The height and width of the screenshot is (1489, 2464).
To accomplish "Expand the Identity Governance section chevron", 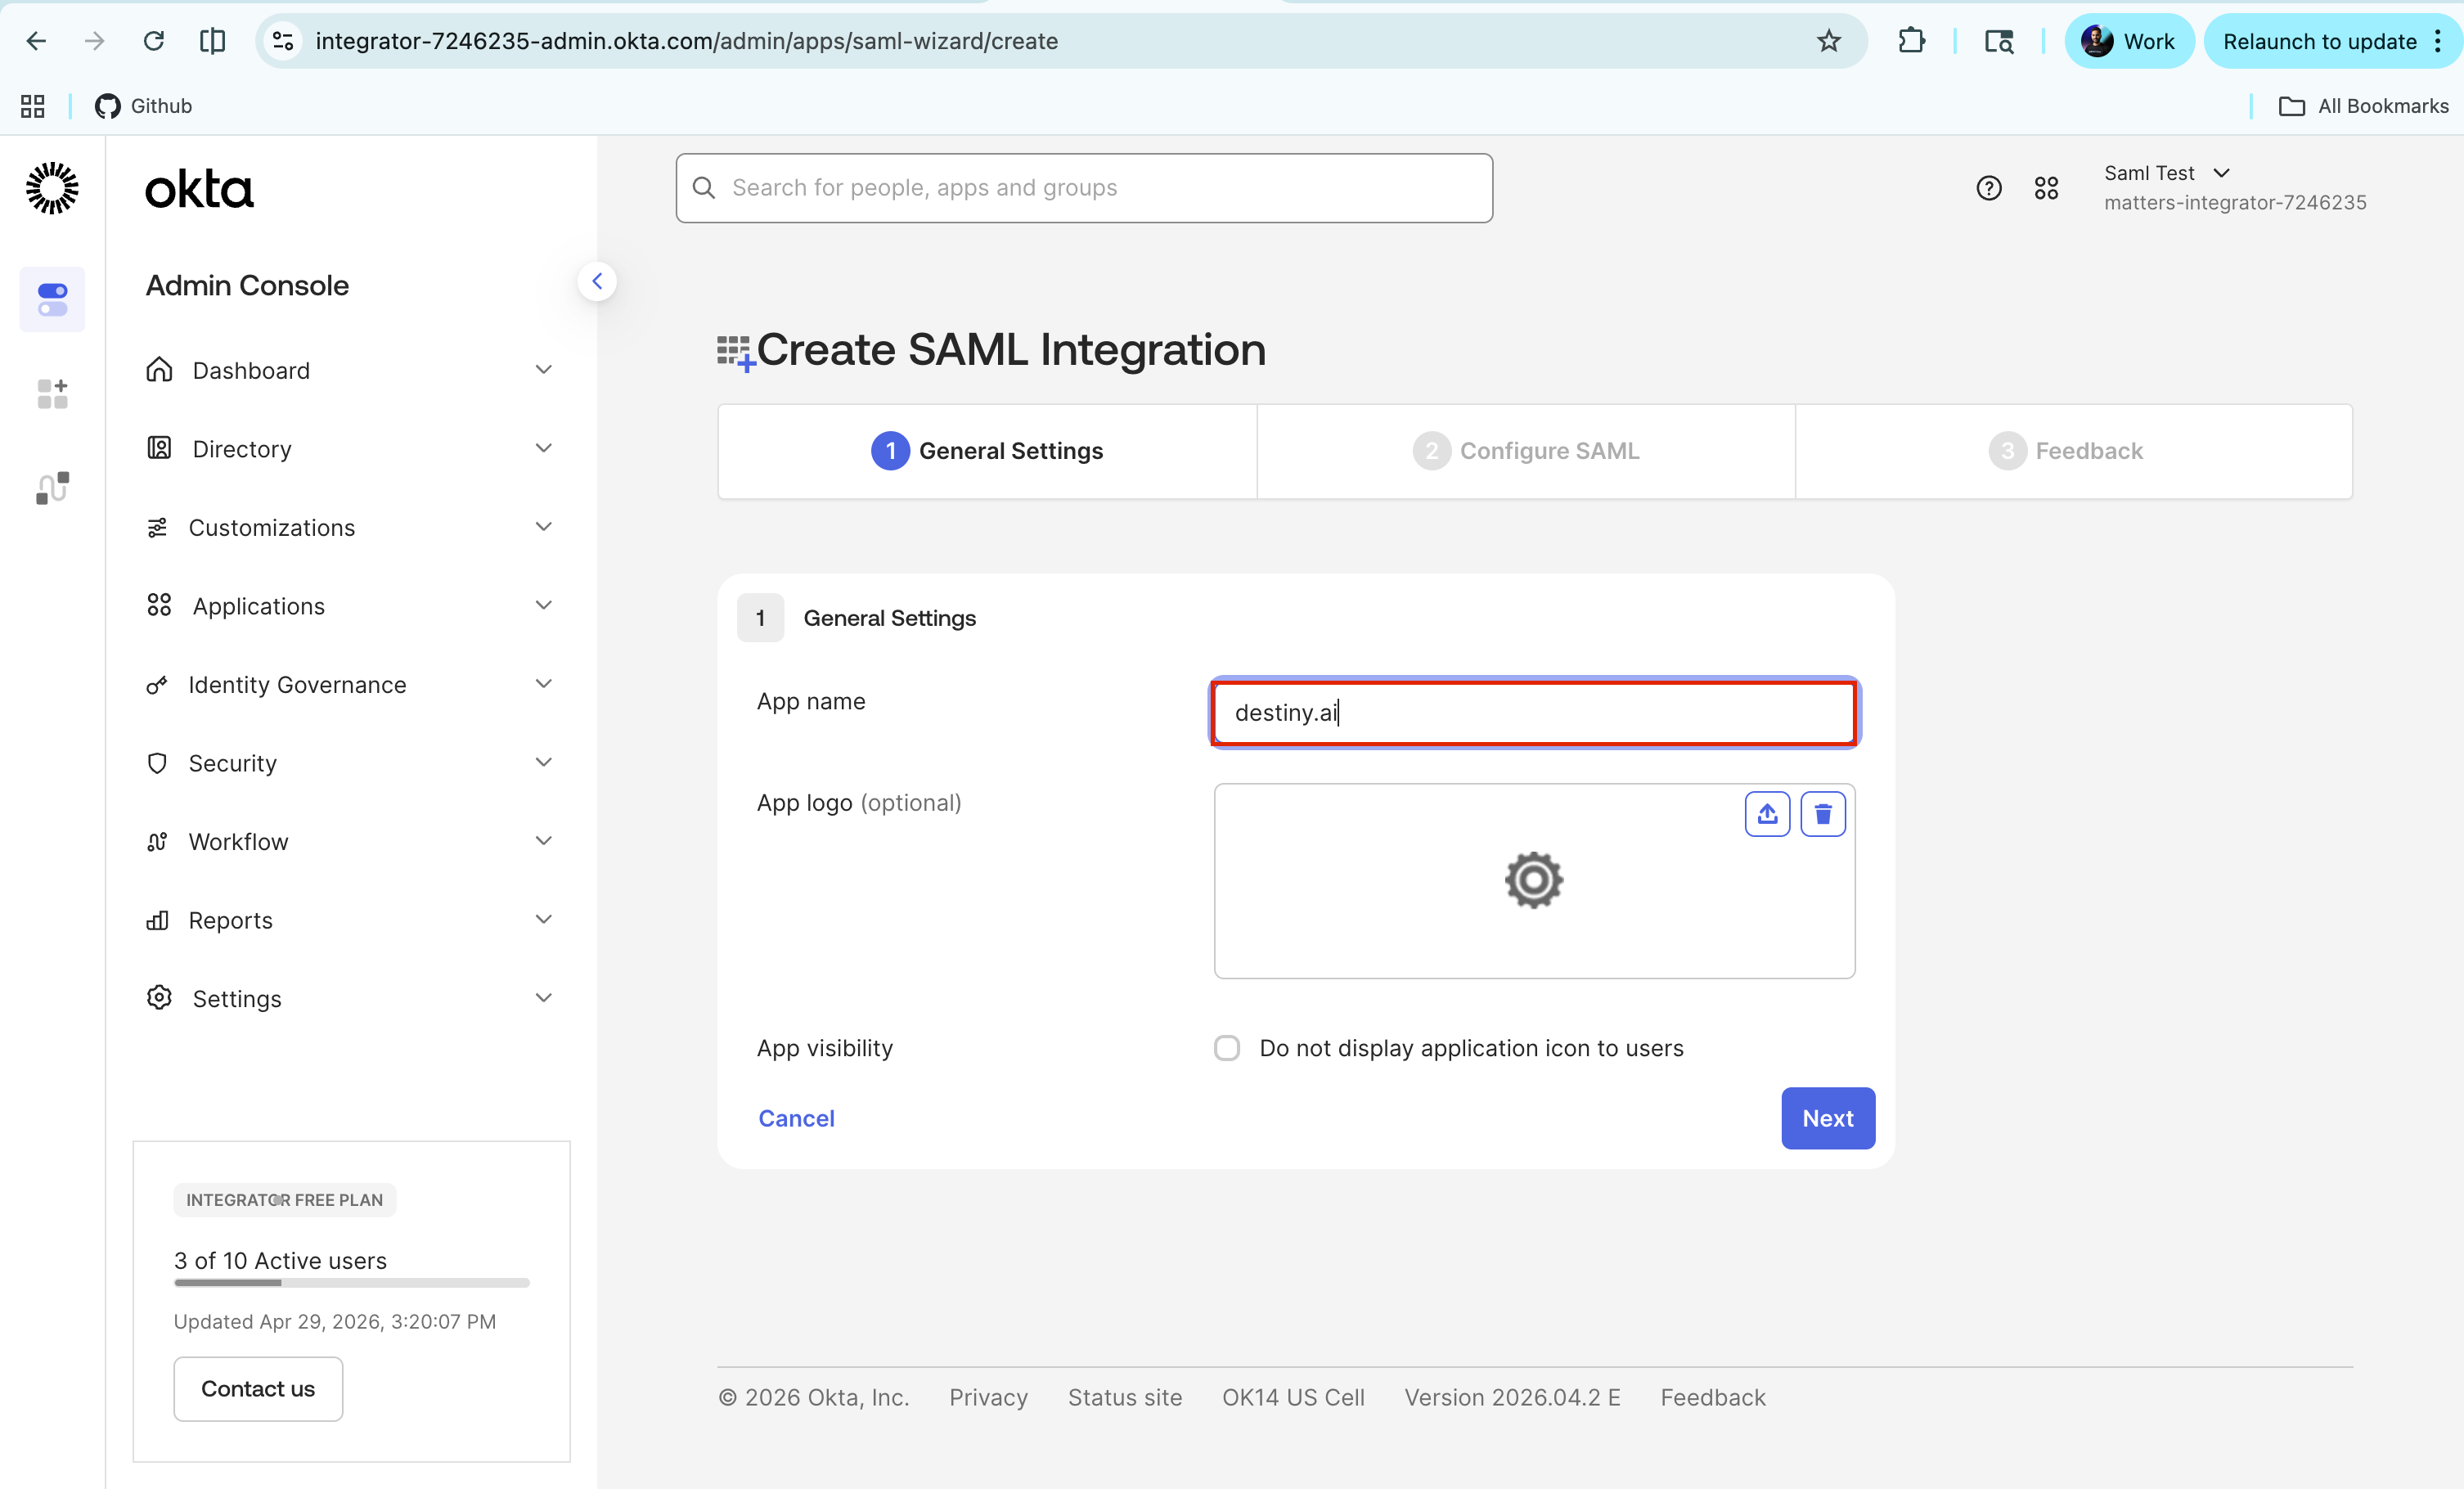I will pyautogui.click(x=543, y=684).
